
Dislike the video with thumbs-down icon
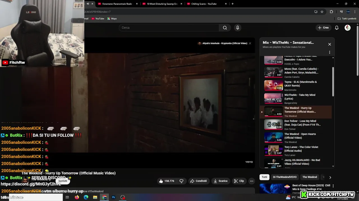coord(181,181)
